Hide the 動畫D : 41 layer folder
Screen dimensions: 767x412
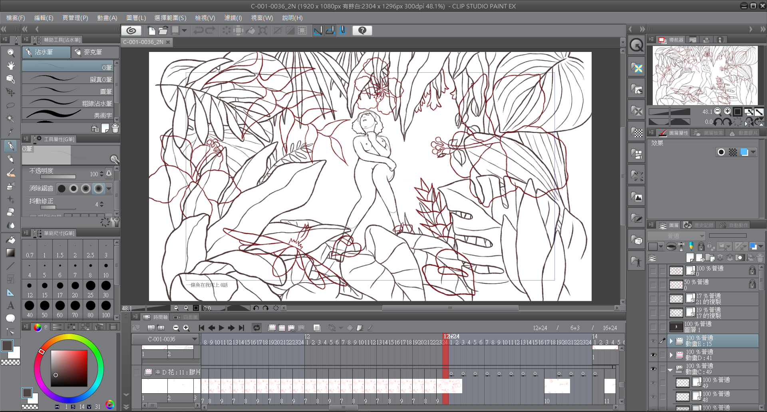click(653, 355)
